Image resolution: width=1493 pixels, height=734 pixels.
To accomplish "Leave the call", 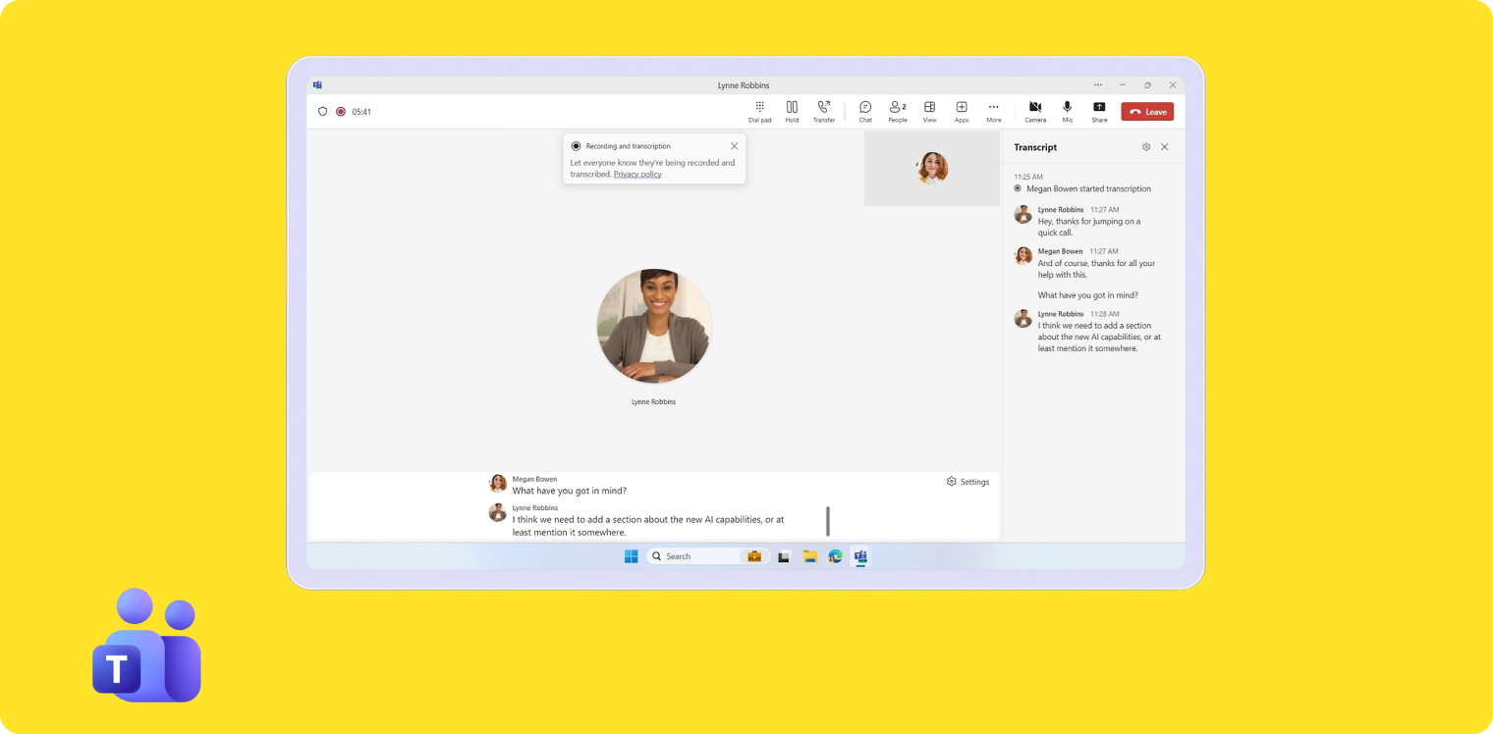I will pos(1147,112).
